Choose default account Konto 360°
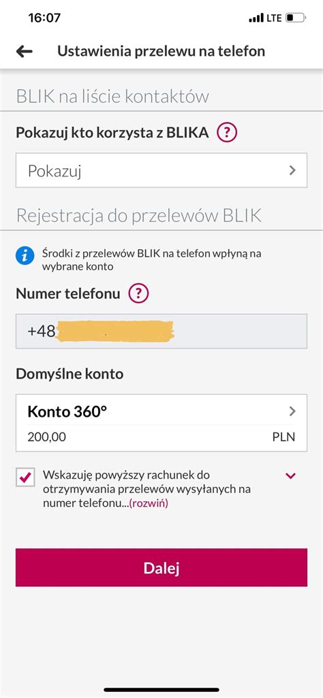The width and height of the screenshot is (323, 698). coord(161,423)
